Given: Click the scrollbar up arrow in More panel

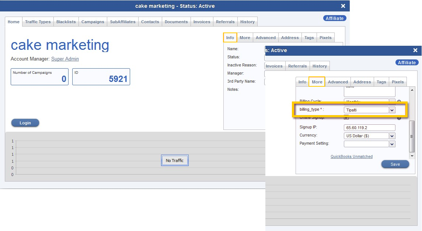Looking at the screenshot, I should 412,90.
